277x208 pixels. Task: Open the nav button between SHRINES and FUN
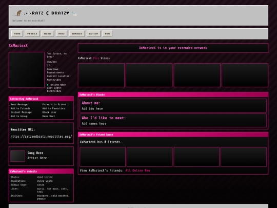(x=93, y=33)
